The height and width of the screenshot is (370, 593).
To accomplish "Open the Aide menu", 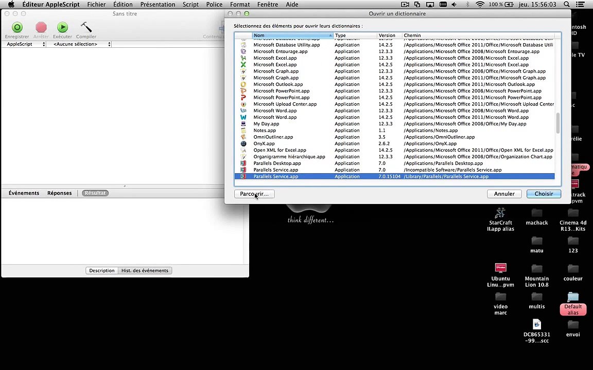I will (x=291, y=5).
